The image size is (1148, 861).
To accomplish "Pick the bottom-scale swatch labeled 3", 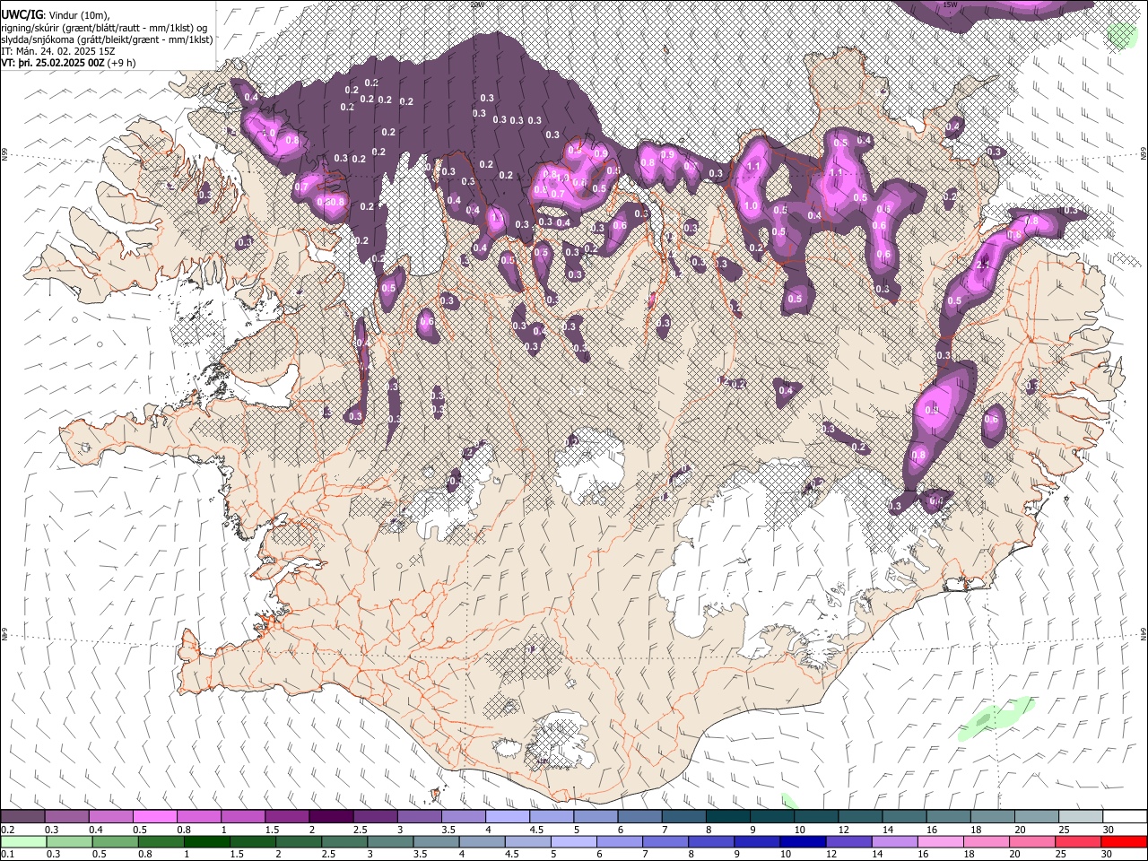I will [x=390, y=841].
